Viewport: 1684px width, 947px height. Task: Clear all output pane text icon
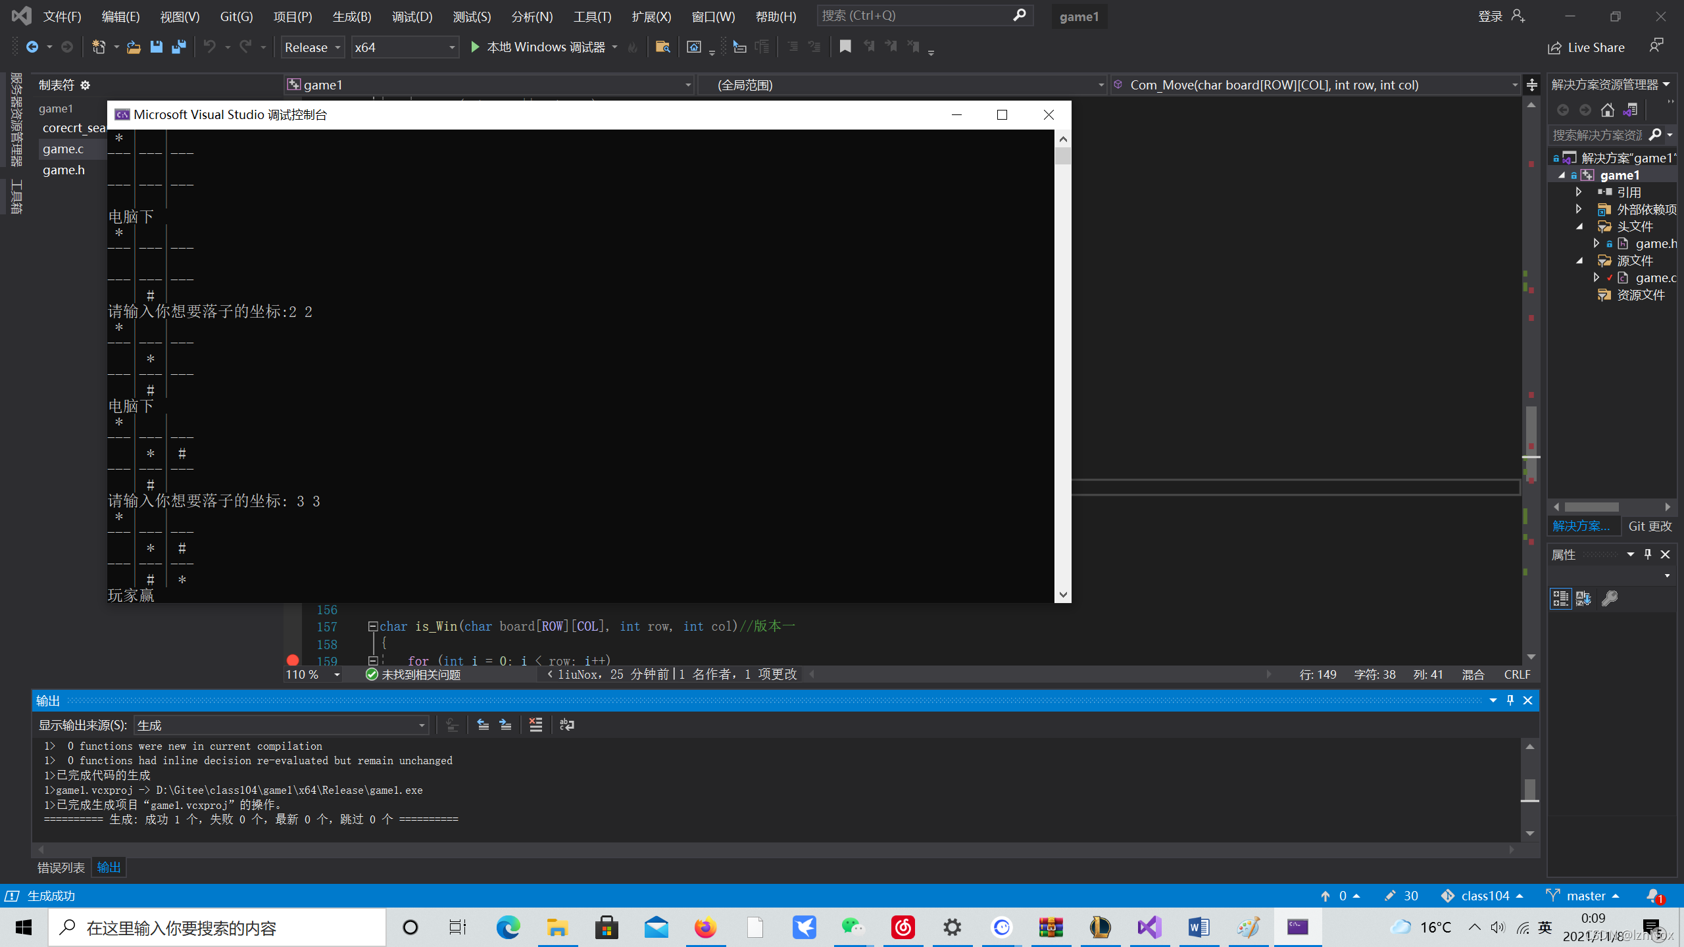coord(535,725)
